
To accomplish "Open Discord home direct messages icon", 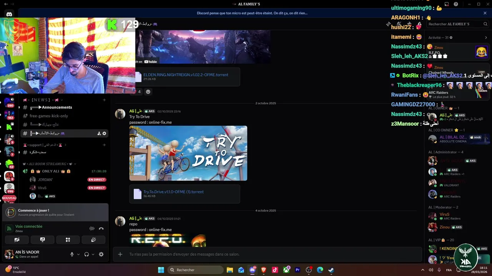I will click(x=9, y=14).
